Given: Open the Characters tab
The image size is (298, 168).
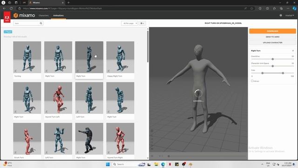Looking at the screenshot, I should coord(43,15).
